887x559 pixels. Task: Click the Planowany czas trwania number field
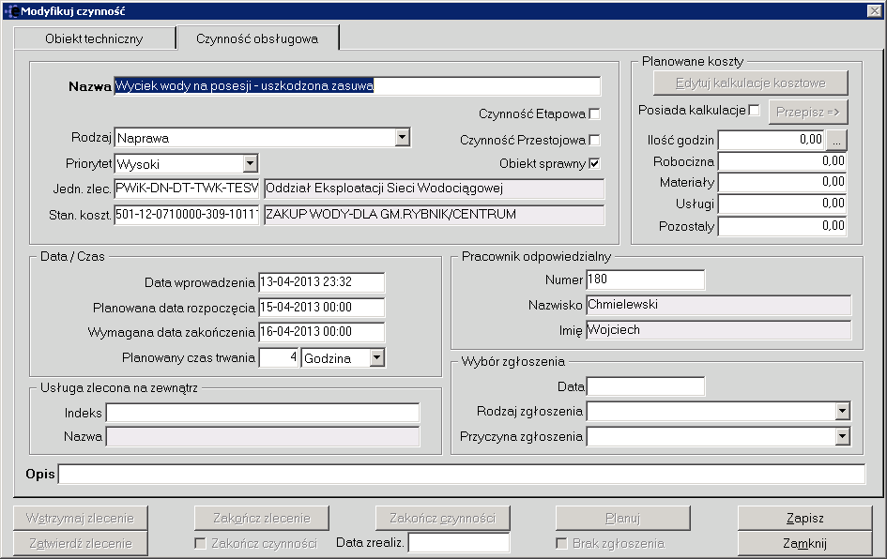279,357
